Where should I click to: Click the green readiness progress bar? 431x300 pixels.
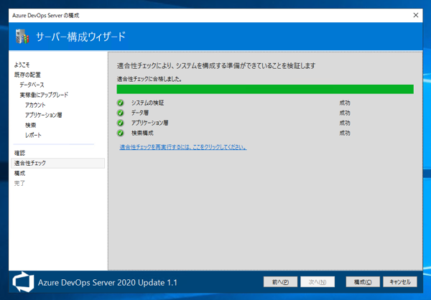(265, 89)
